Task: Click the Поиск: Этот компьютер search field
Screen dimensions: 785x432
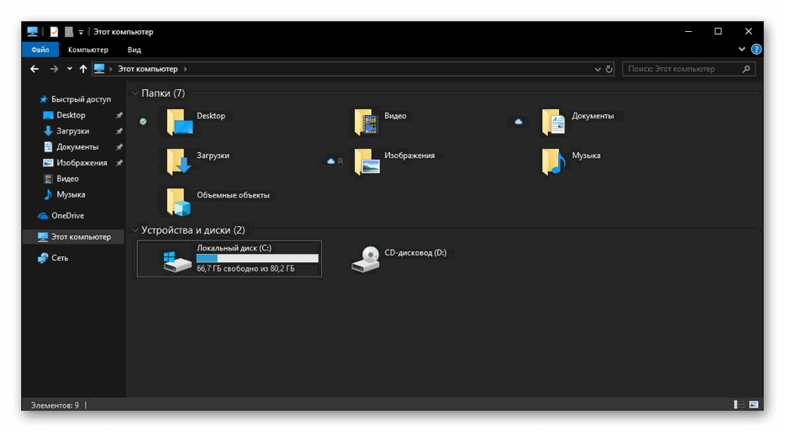Action: coord(688,69)
